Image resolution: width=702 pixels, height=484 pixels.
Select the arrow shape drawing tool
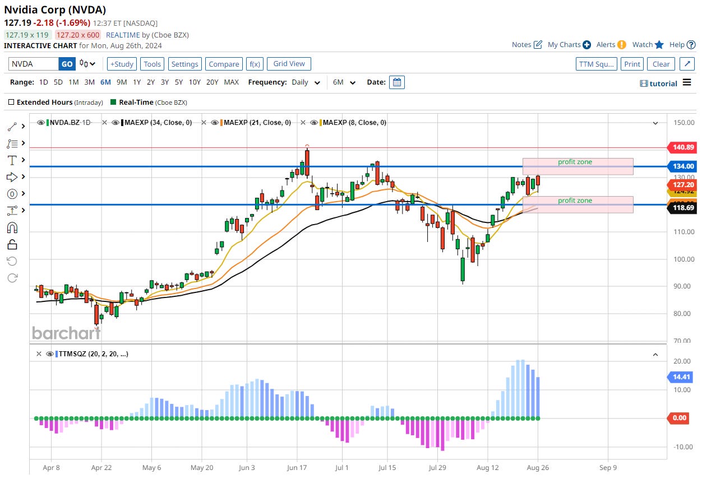(12, 177)
